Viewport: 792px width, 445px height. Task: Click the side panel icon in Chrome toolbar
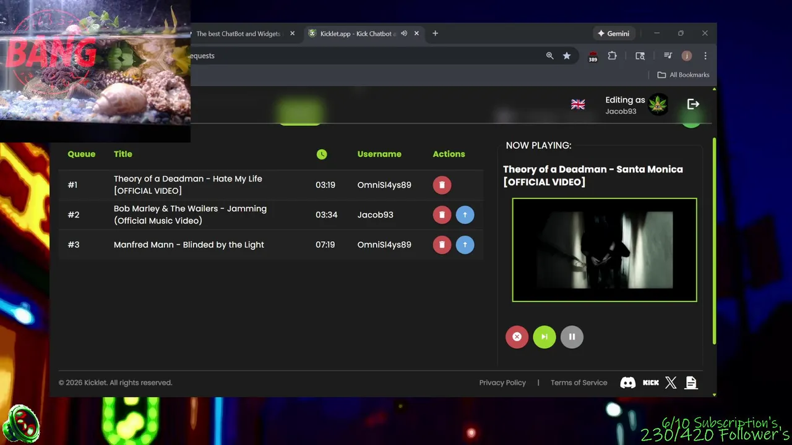tap(640, 56)
